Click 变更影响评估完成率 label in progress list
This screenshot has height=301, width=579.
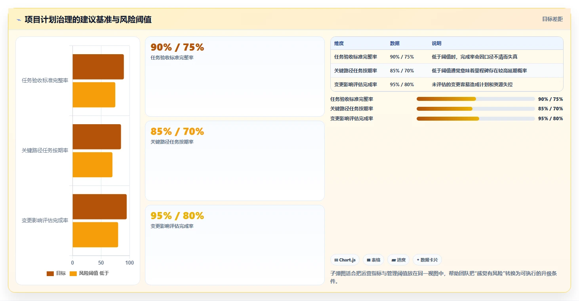[x=352, y=119]
